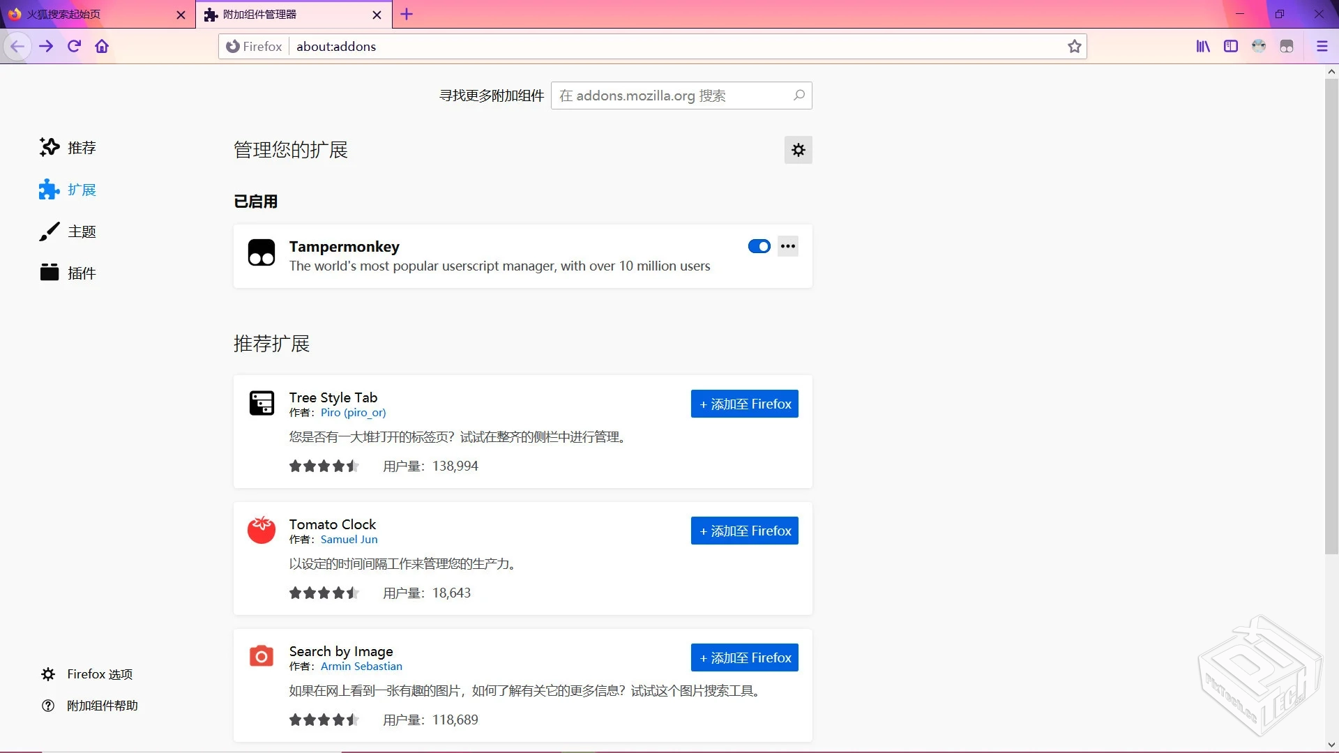1339x753 pixels.
Task: Bookmark this page with the star icon
Action: coord(1074,46)
